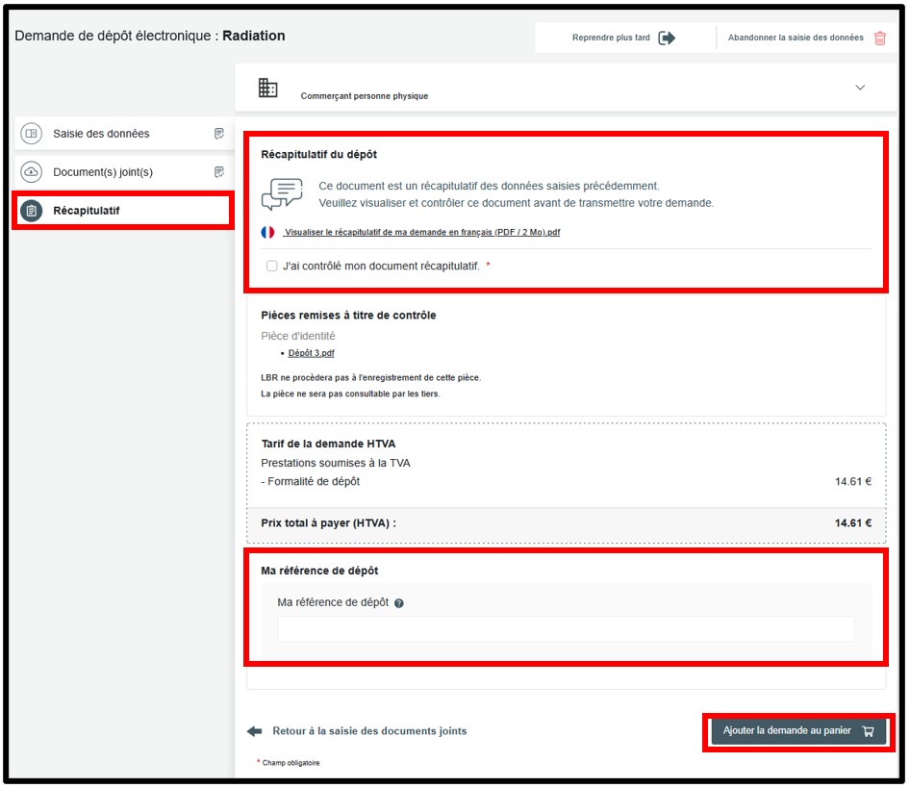910x788 pixels.
Task: Click the speech bubble recap icon
Action: coord(282,194)
